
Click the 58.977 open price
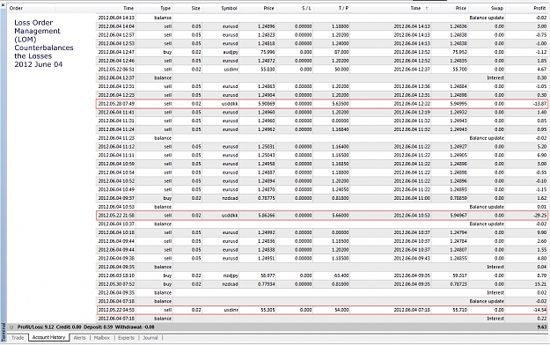pos(268,275)
